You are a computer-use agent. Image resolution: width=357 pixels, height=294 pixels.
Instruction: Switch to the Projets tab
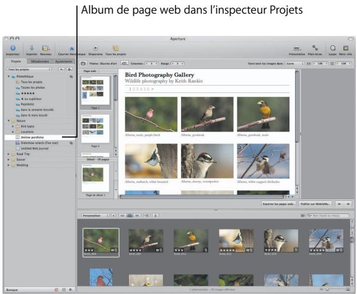coord(15,61)
